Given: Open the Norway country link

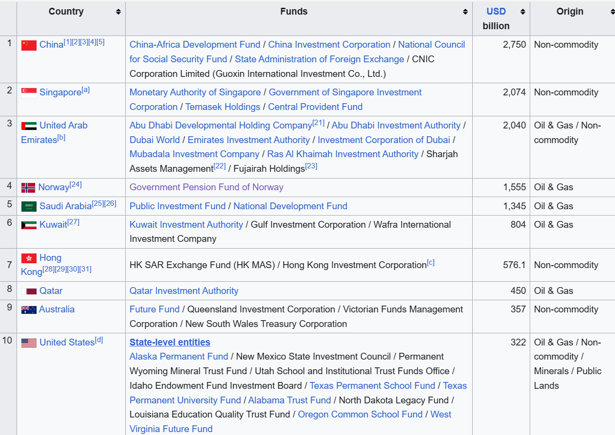Looking at the screenshot, I should point(54,187).
